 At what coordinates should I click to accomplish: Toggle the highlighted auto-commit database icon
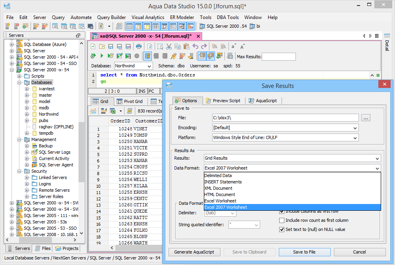click(148, 56)
